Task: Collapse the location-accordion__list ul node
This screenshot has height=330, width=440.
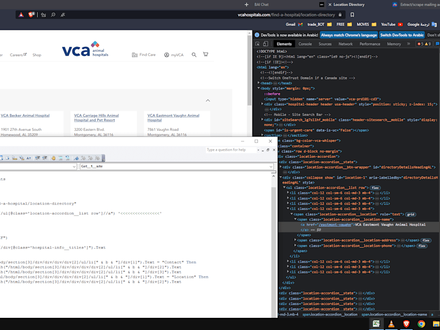Action: (284, 188)
